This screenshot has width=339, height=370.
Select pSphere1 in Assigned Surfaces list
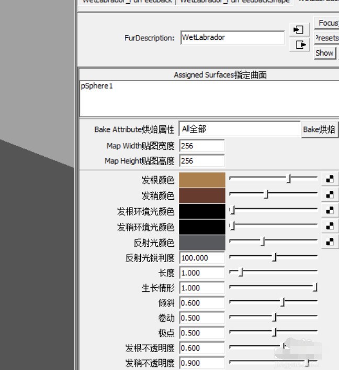point(97,86)
